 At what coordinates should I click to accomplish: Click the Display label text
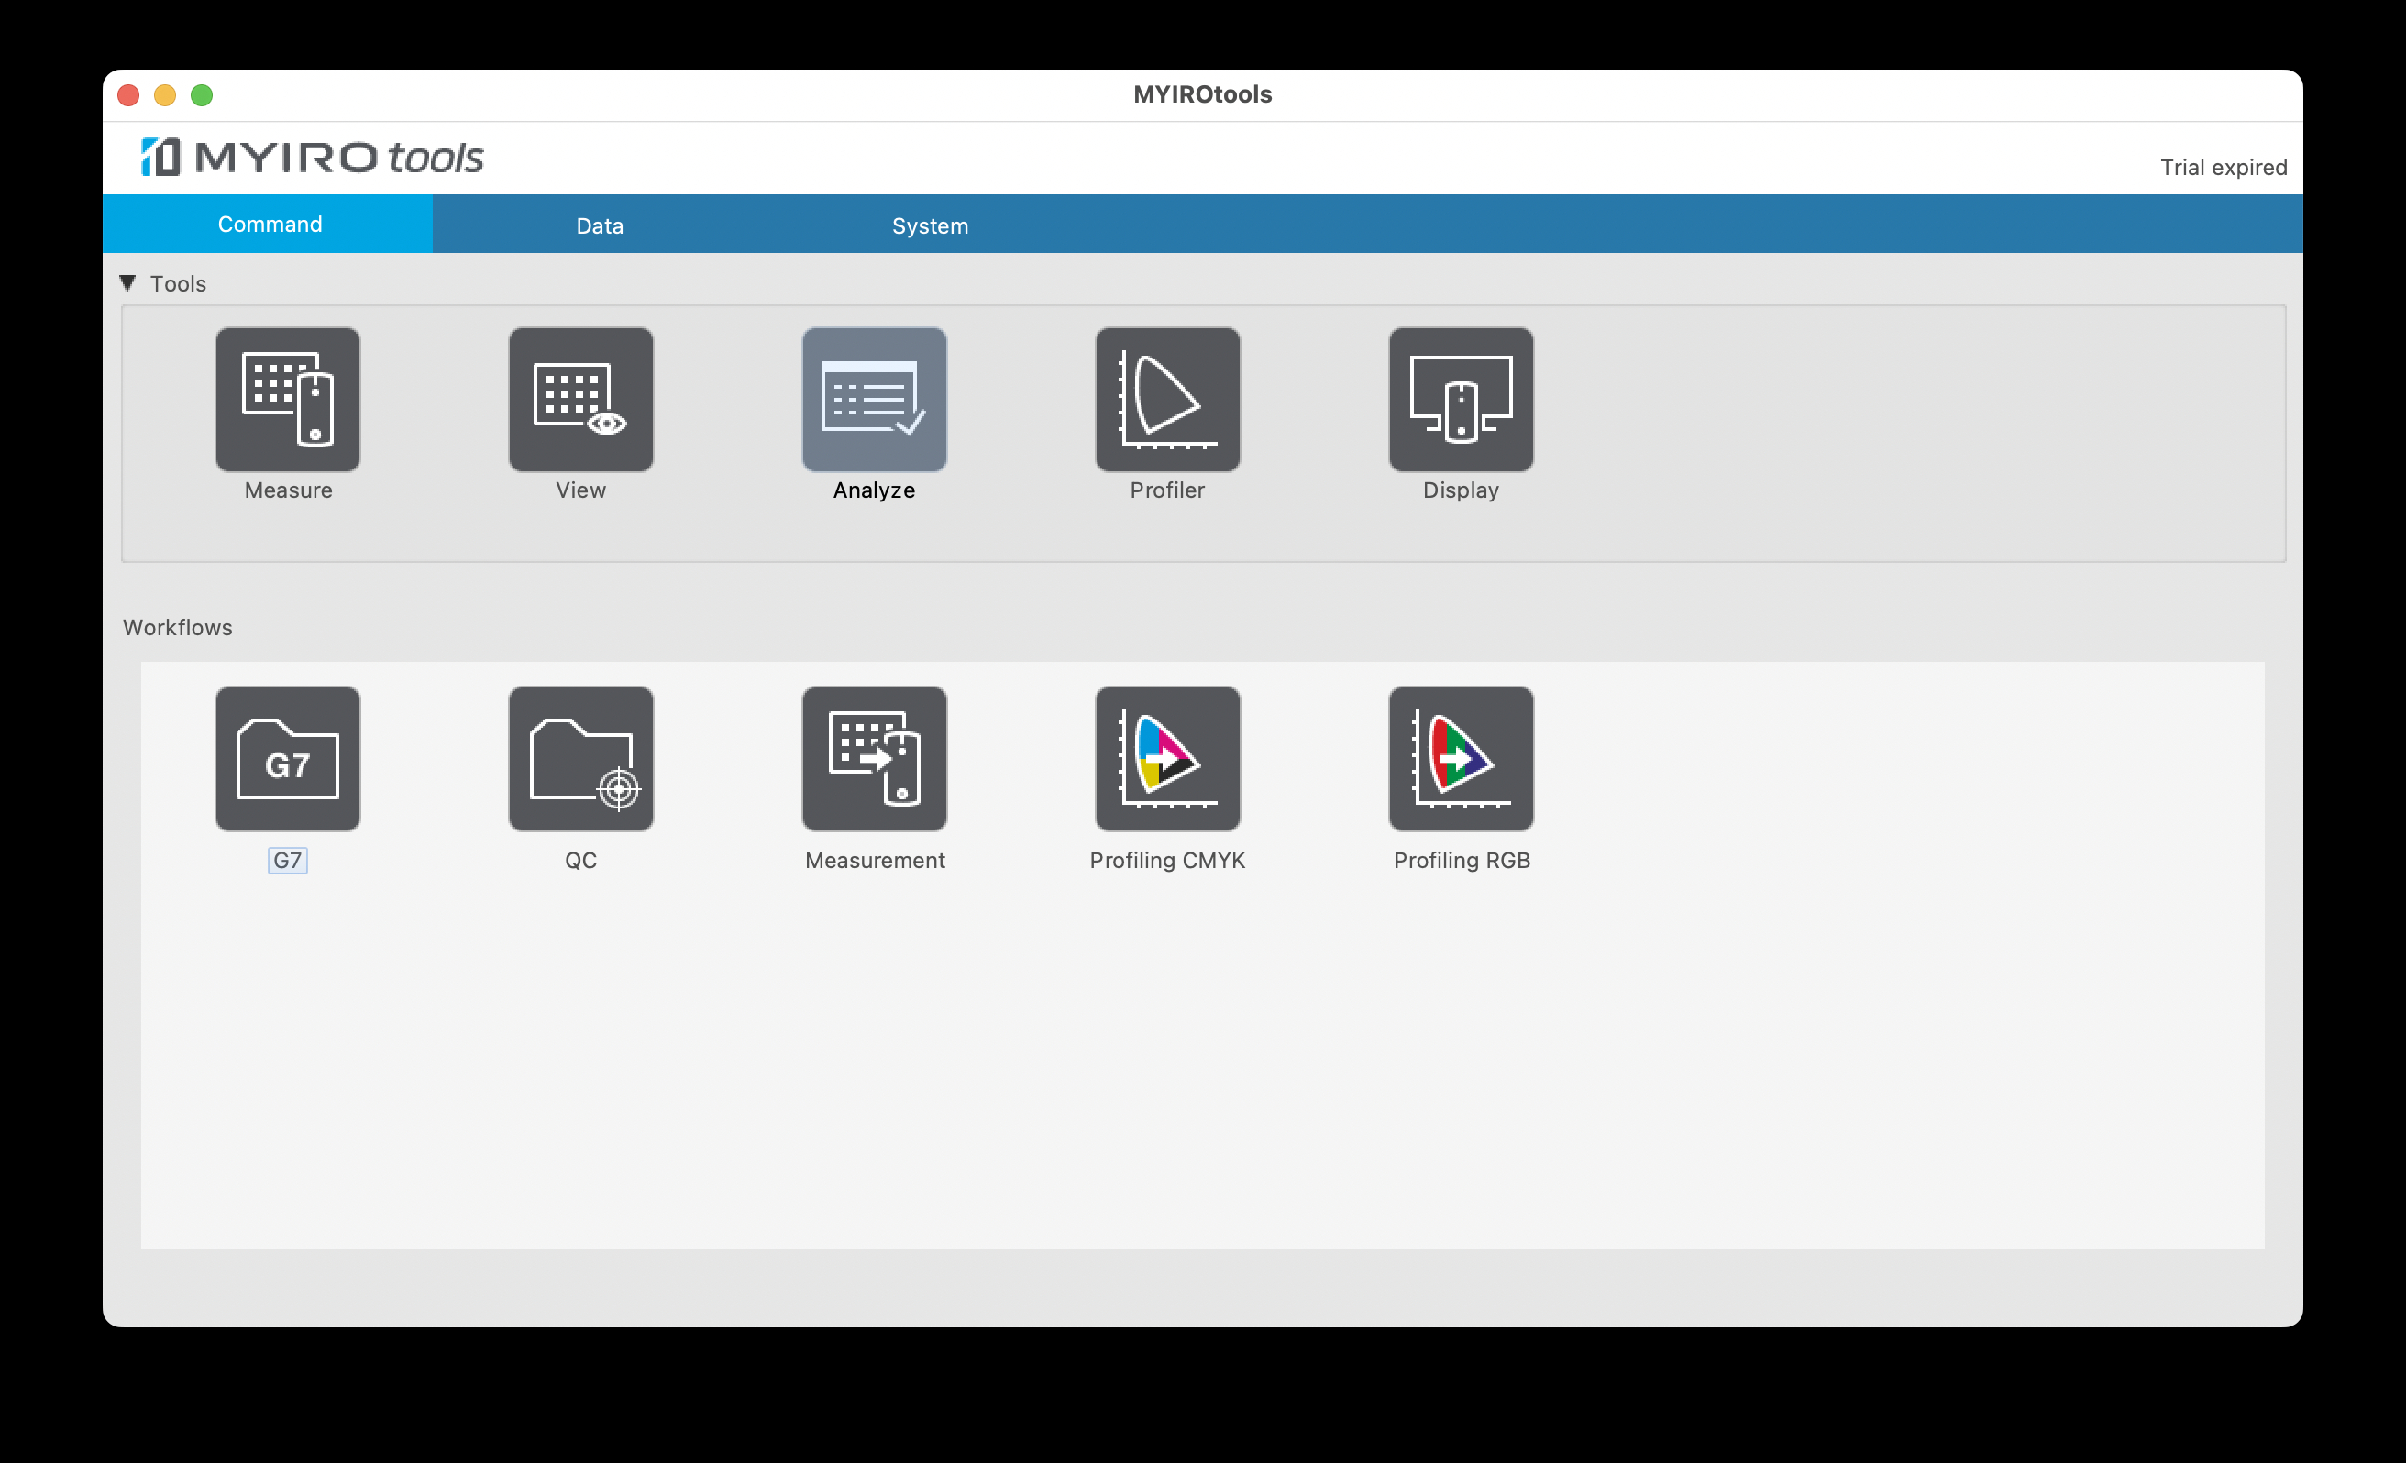pos(1461,489)
